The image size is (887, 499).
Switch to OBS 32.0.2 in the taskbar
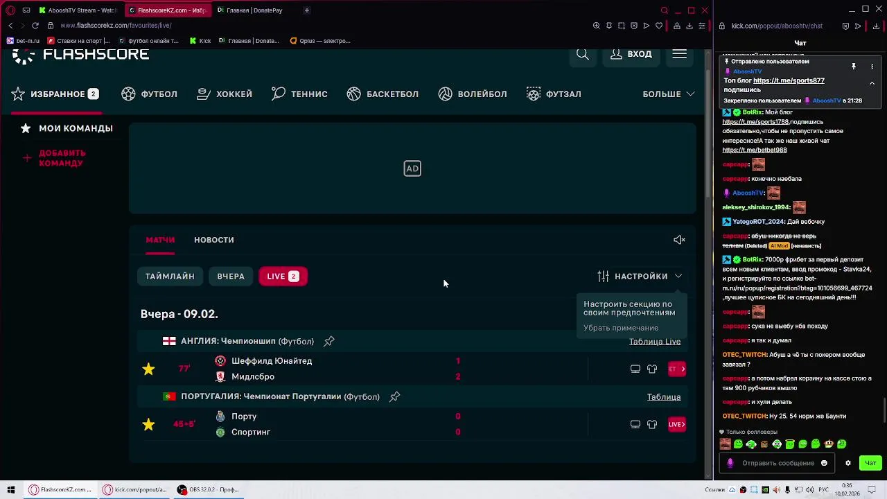[x=208, y=489]
